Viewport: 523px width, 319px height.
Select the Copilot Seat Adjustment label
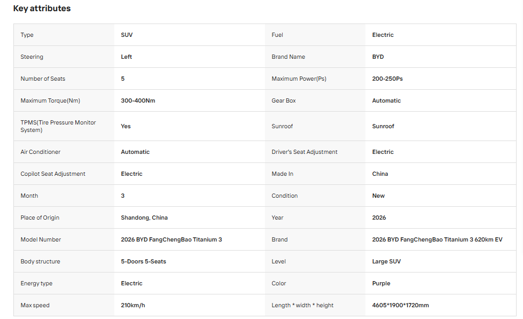tap(53, 174)
